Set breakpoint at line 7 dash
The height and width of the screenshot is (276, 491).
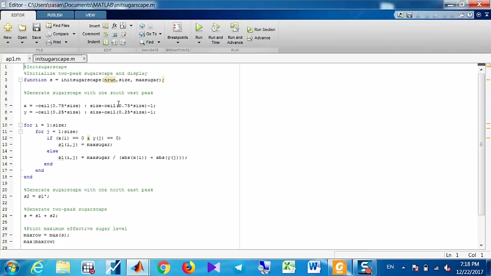point(11,106)
